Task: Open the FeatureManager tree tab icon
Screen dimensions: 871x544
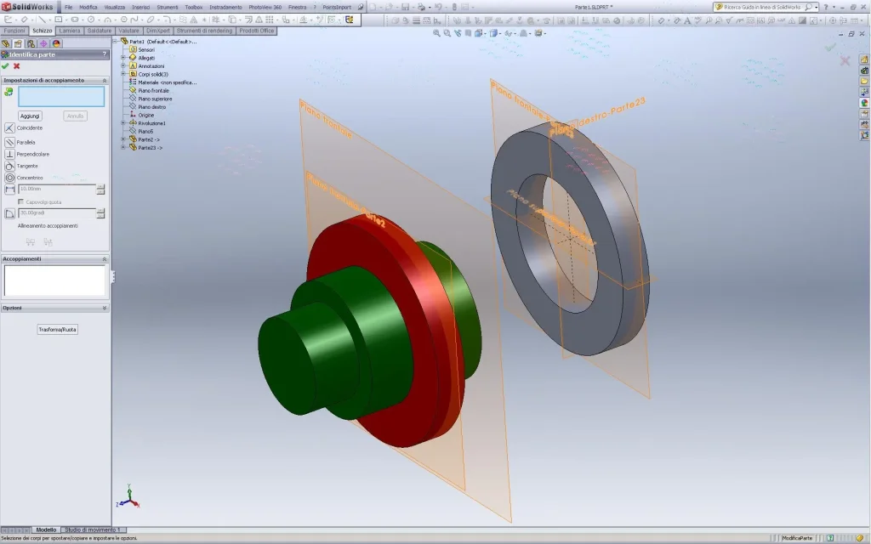Action: pyautogui.click(x=6, y=43)
